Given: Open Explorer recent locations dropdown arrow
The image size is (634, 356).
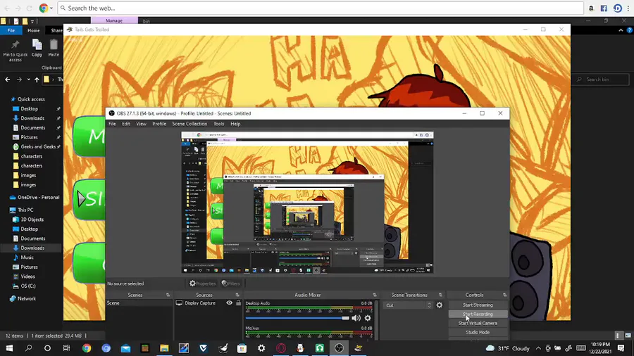Looking at the screenshot, I should pyautogui.click(x=28, y=80).
